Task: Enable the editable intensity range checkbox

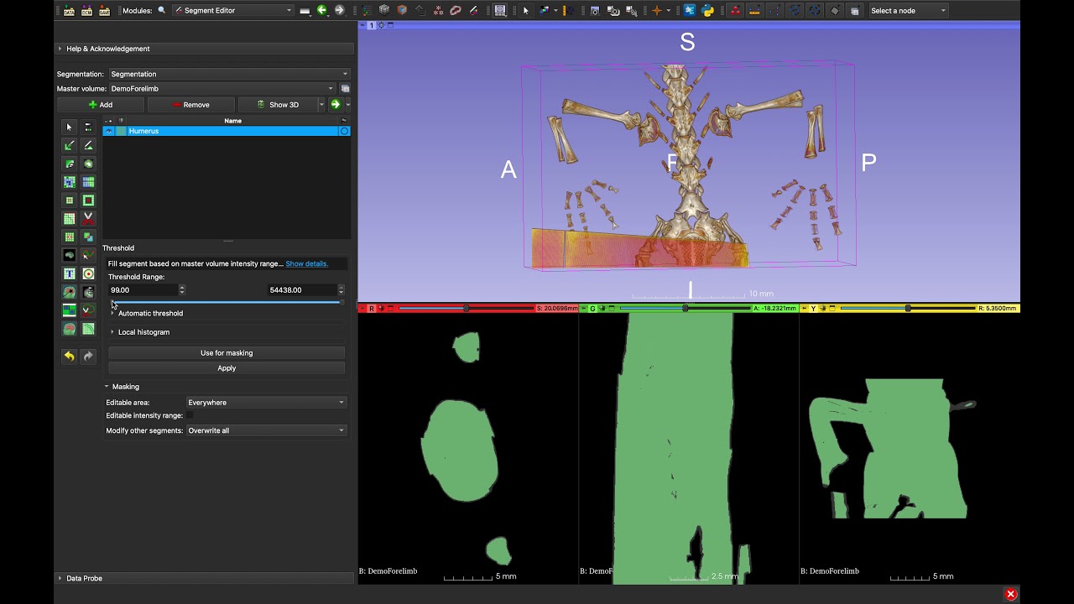Action: click(189, 415)
